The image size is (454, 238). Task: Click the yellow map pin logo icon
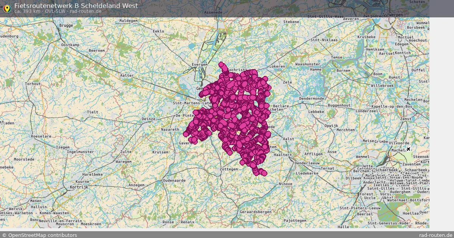coord(7,8)
